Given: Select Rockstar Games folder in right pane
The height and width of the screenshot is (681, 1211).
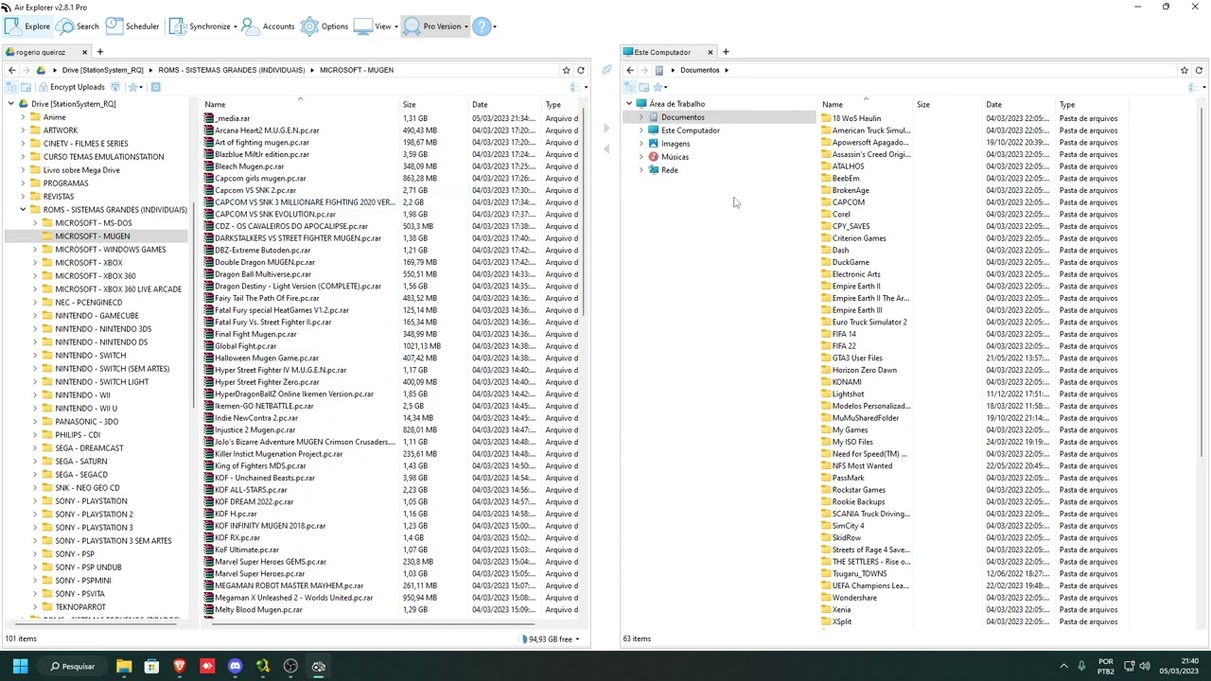Looking at the screenshot, I should [x=859, y=490].
